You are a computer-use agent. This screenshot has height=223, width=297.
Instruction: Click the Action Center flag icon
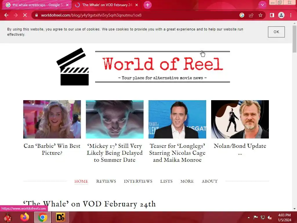pyautogui.click(x=256, y=217)
